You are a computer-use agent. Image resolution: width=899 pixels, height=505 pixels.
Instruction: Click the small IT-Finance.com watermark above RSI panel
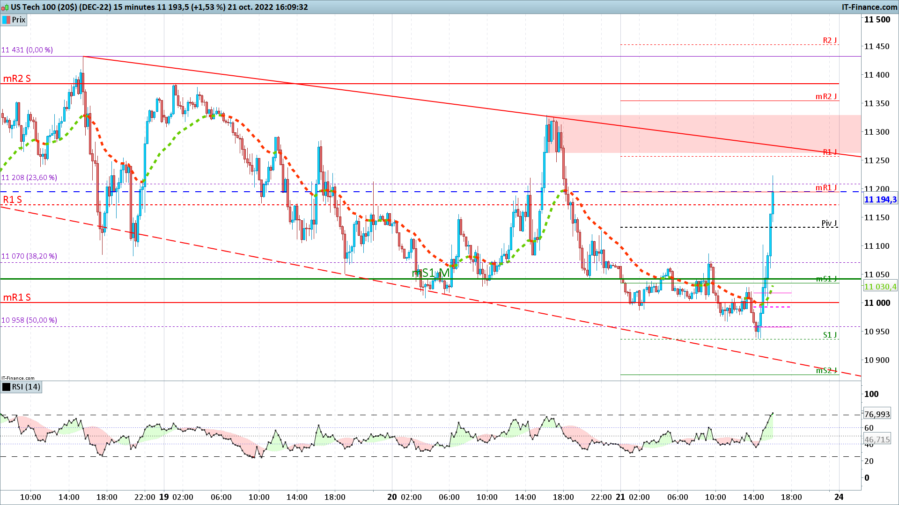18,378
